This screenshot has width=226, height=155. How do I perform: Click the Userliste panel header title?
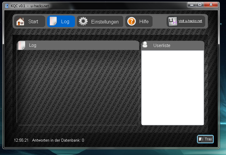(162, 46)
